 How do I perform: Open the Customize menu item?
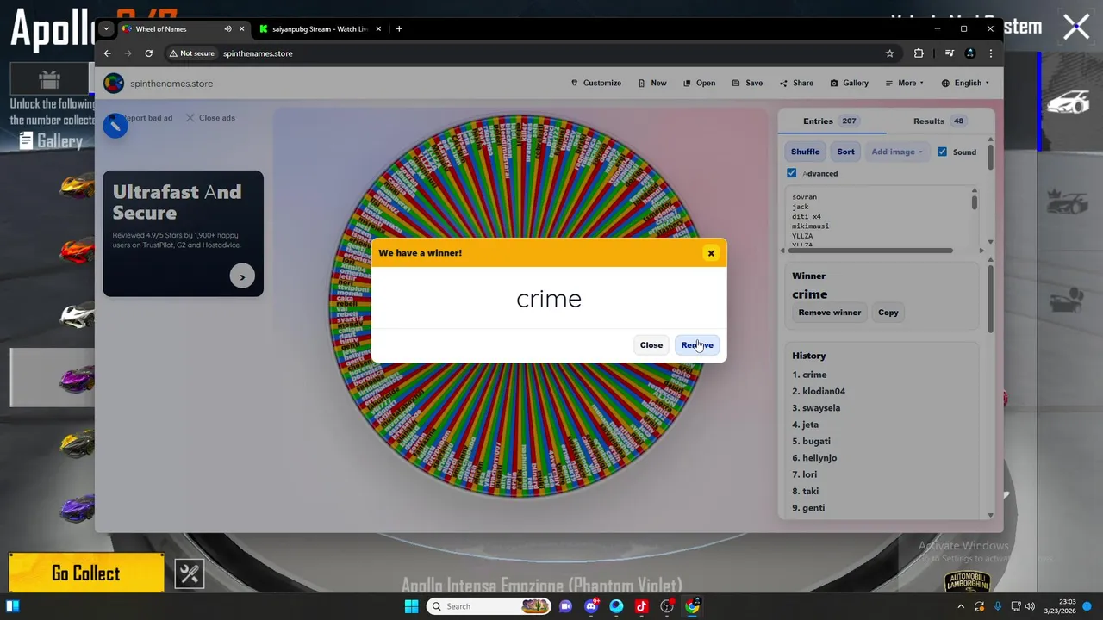[596, 84]
